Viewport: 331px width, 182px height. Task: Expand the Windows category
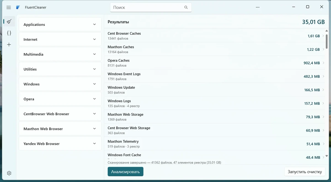click(60, 84)
